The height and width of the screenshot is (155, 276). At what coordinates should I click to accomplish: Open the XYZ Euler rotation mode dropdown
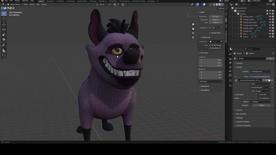(210, 81)
